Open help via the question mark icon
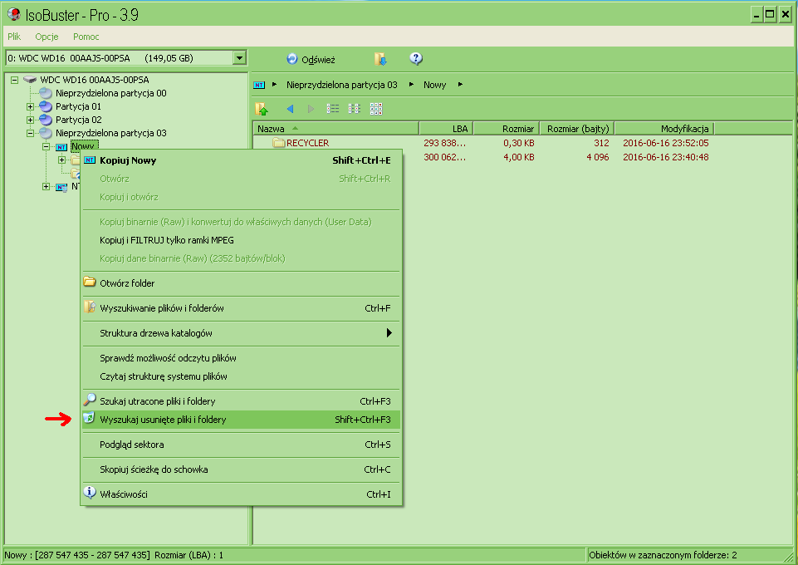 416,59
